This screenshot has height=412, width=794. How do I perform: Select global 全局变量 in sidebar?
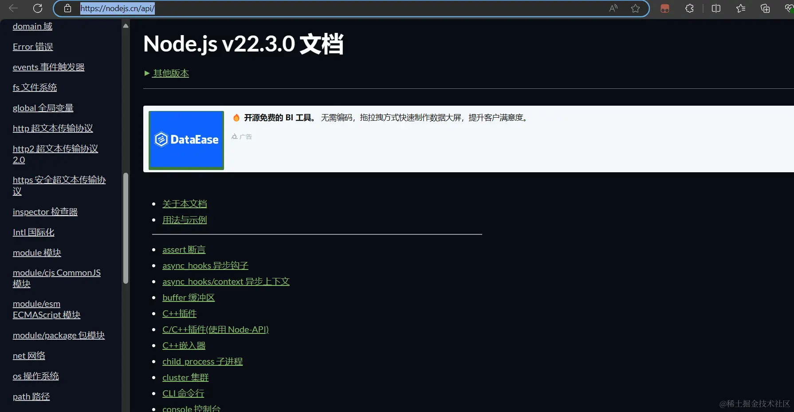pyautogui.click(x=43, y=108)
